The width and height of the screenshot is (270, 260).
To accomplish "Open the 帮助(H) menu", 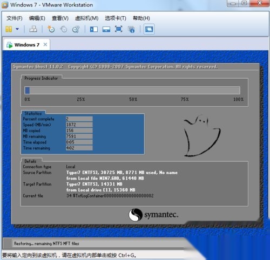I will tap(141, 18).
